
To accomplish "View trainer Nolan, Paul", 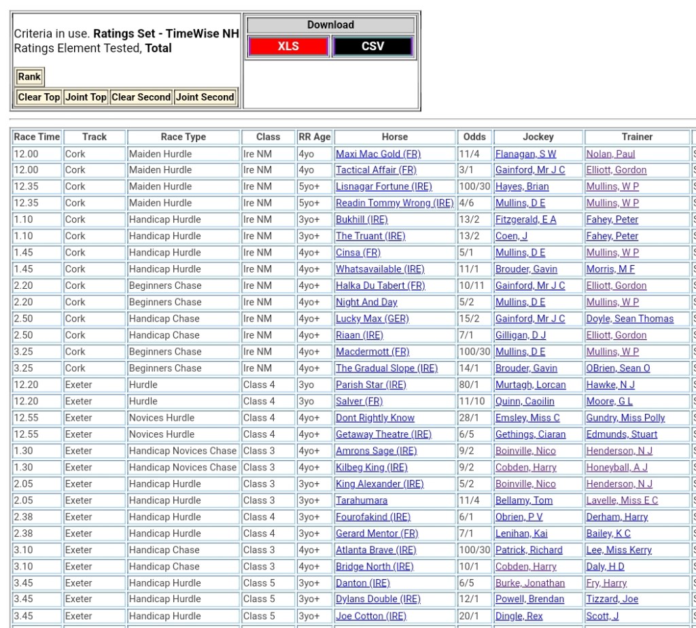I will [610, 154].
